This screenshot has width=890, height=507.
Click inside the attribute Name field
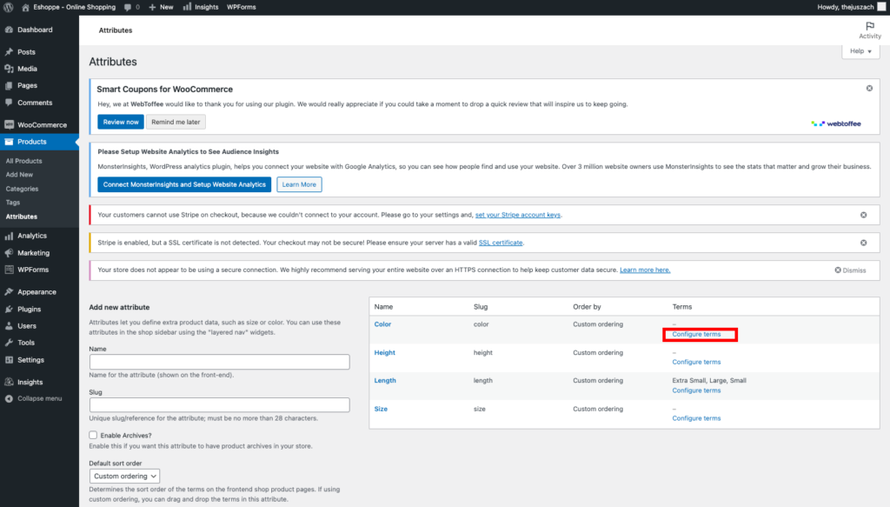(x=219, y=362)
